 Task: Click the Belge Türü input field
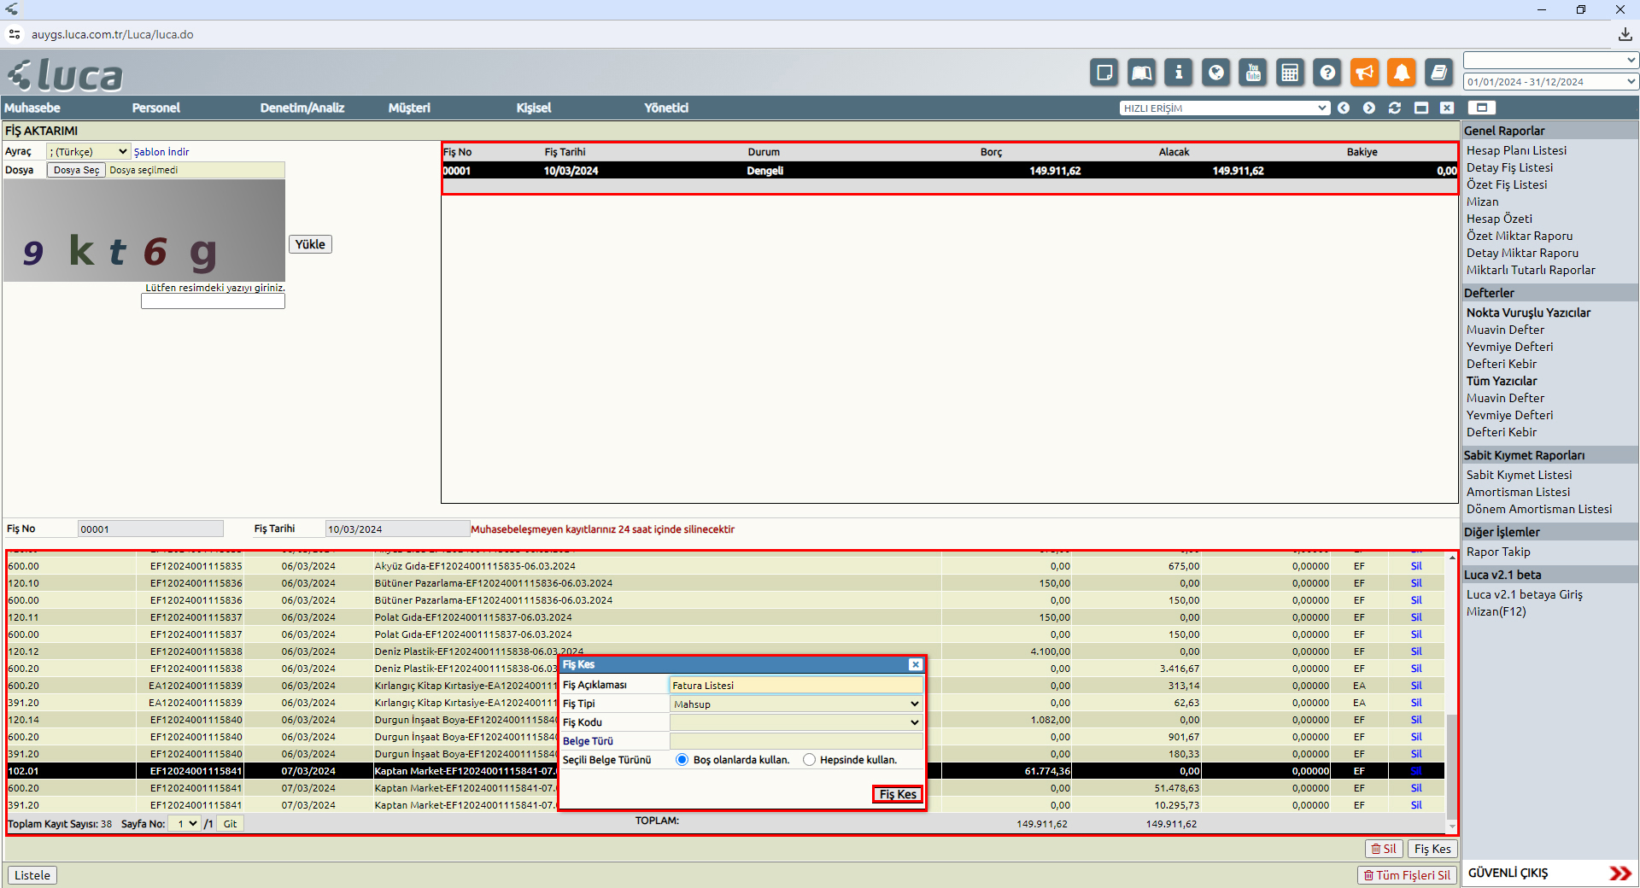point(796,741)
